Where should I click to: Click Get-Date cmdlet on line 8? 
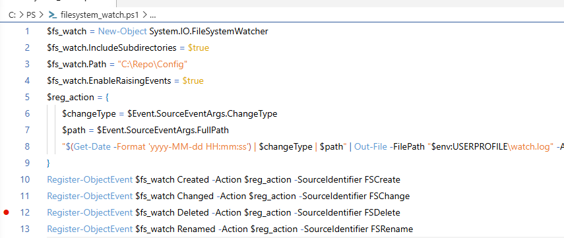(x=92, y=146)
